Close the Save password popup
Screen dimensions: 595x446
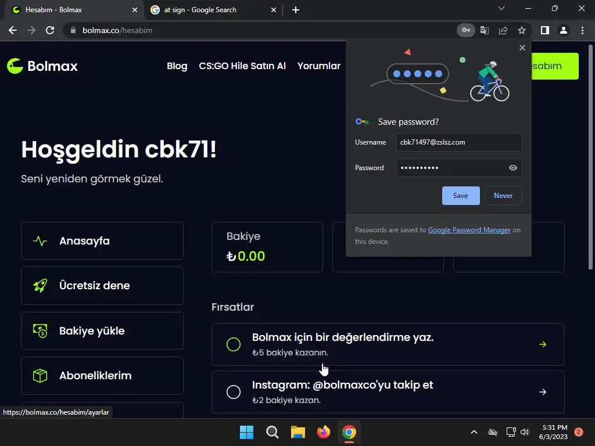point(522,48)
